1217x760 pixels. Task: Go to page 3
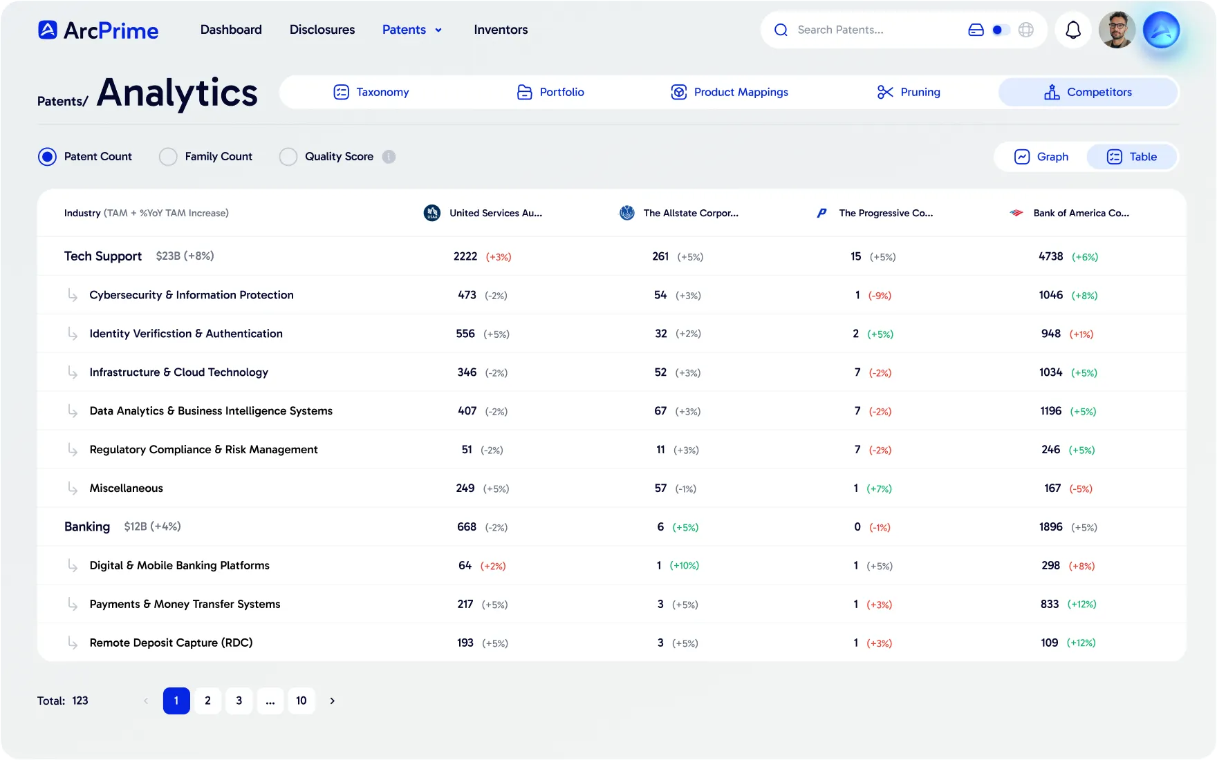point(239,701)
